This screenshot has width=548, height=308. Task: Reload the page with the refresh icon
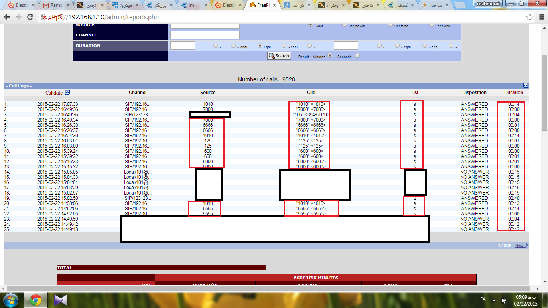click(x=30, y=17)
